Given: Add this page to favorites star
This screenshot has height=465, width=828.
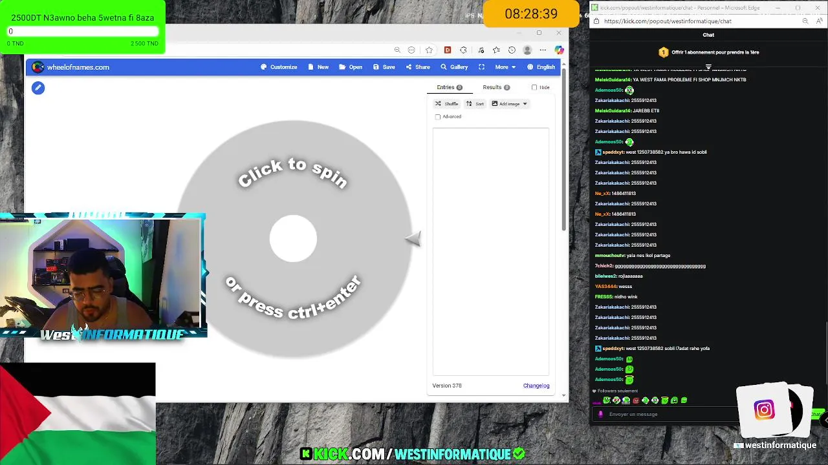Looking at the screenshot, I should pyautogui.click(x=429, y=50).
